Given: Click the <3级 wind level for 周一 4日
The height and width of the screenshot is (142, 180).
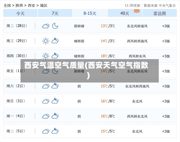Looking at the screenshot, I should 166,116.
